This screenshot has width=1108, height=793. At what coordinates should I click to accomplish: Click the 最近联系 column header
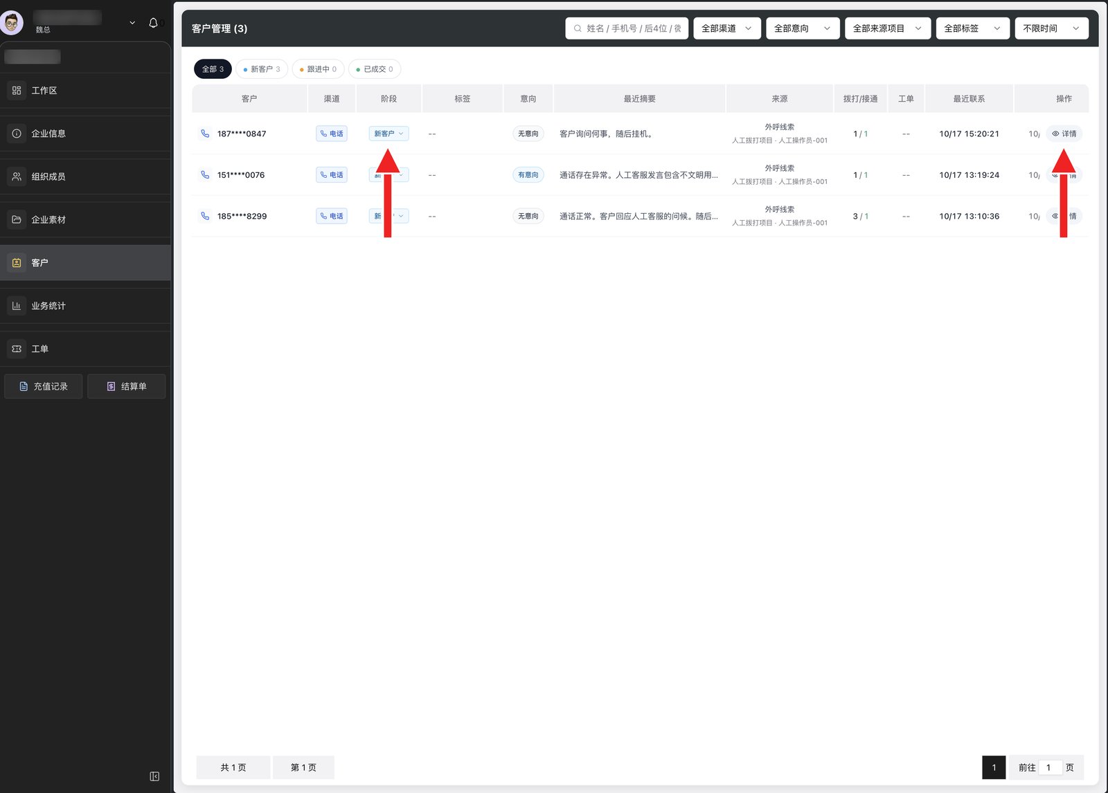coord(969,99)
